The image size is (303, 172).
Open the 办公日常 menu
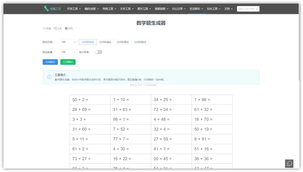tap(179, 9)
